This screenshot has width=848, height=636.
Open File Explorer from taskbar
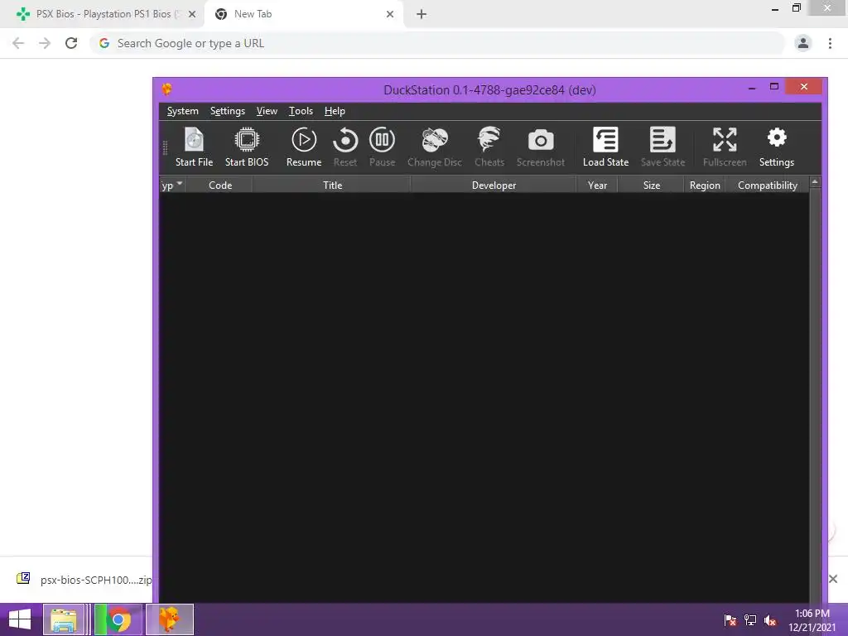(x=63, y=619)
